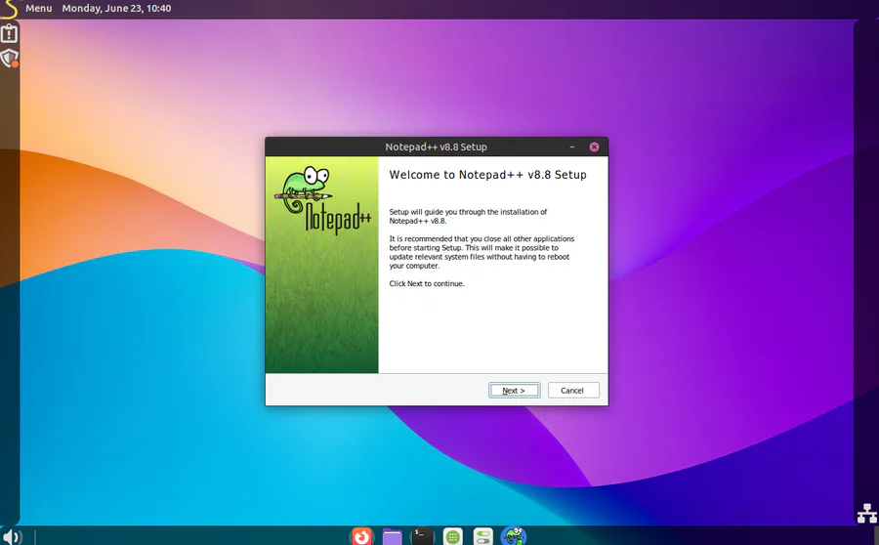Click the 'Setup will guide you' paragraph
The width and height of the screenshot is (879, 545).
tap(468, 217)
